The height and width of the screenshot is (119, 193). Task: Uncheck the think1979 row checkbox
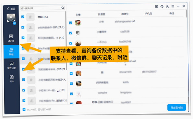71,74
